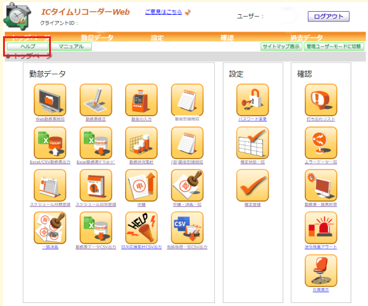Open the 勤務表修正 pencil-on-sheet icon
The height and width of the screenshot is (306, 368).
click(x=96, y=100)
